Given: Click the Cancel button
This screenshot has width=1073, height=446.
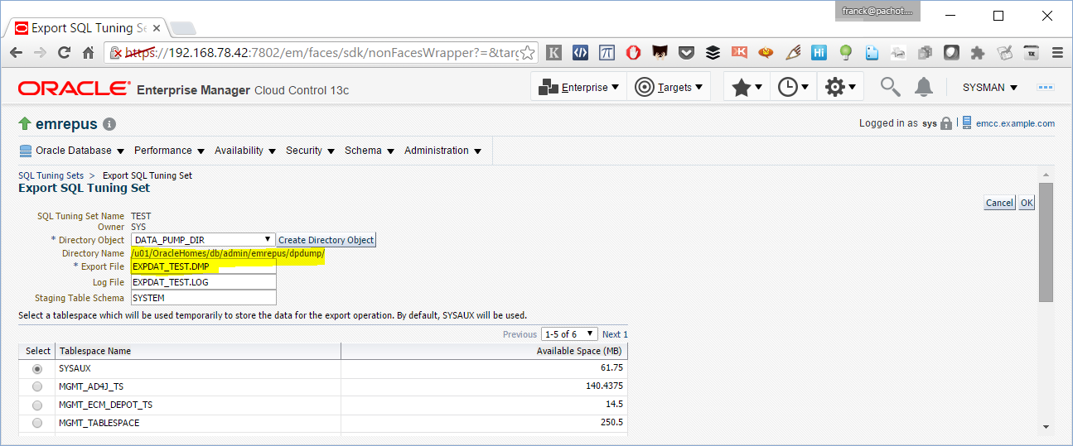Looking at the screenshot, I should pyautogui.click(x=999, y=203).
